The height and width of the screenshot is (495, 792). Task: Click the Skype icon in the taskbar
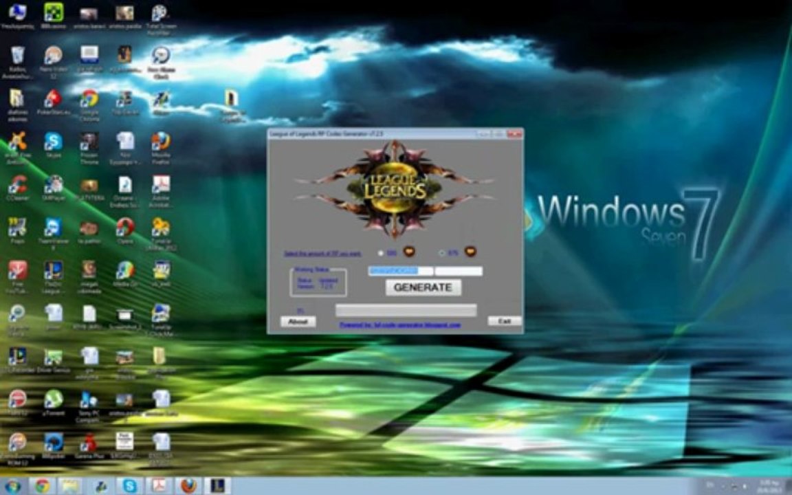[x=129, y=486]
